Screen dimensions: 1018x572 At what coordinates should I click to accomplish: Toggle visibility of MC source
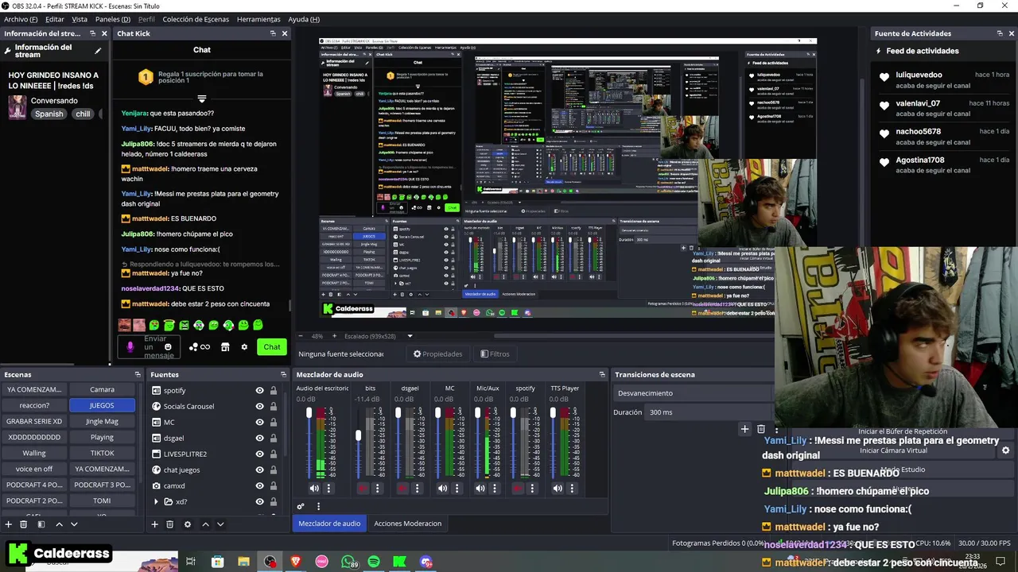point(259,422)
